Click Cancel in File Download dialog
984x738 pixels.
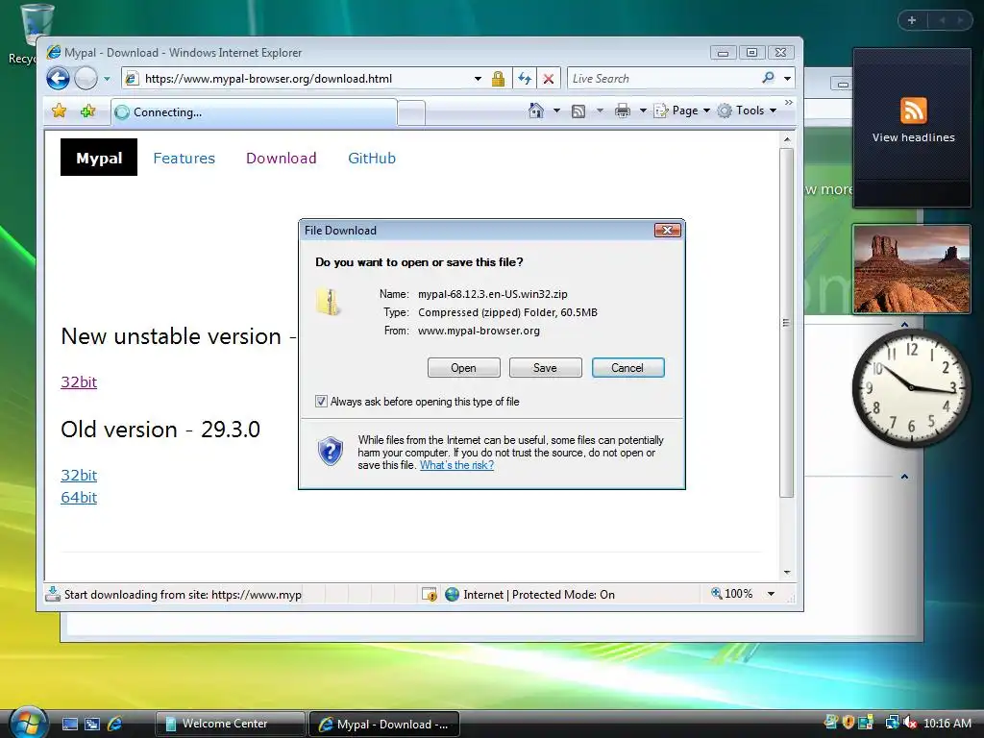627,368
